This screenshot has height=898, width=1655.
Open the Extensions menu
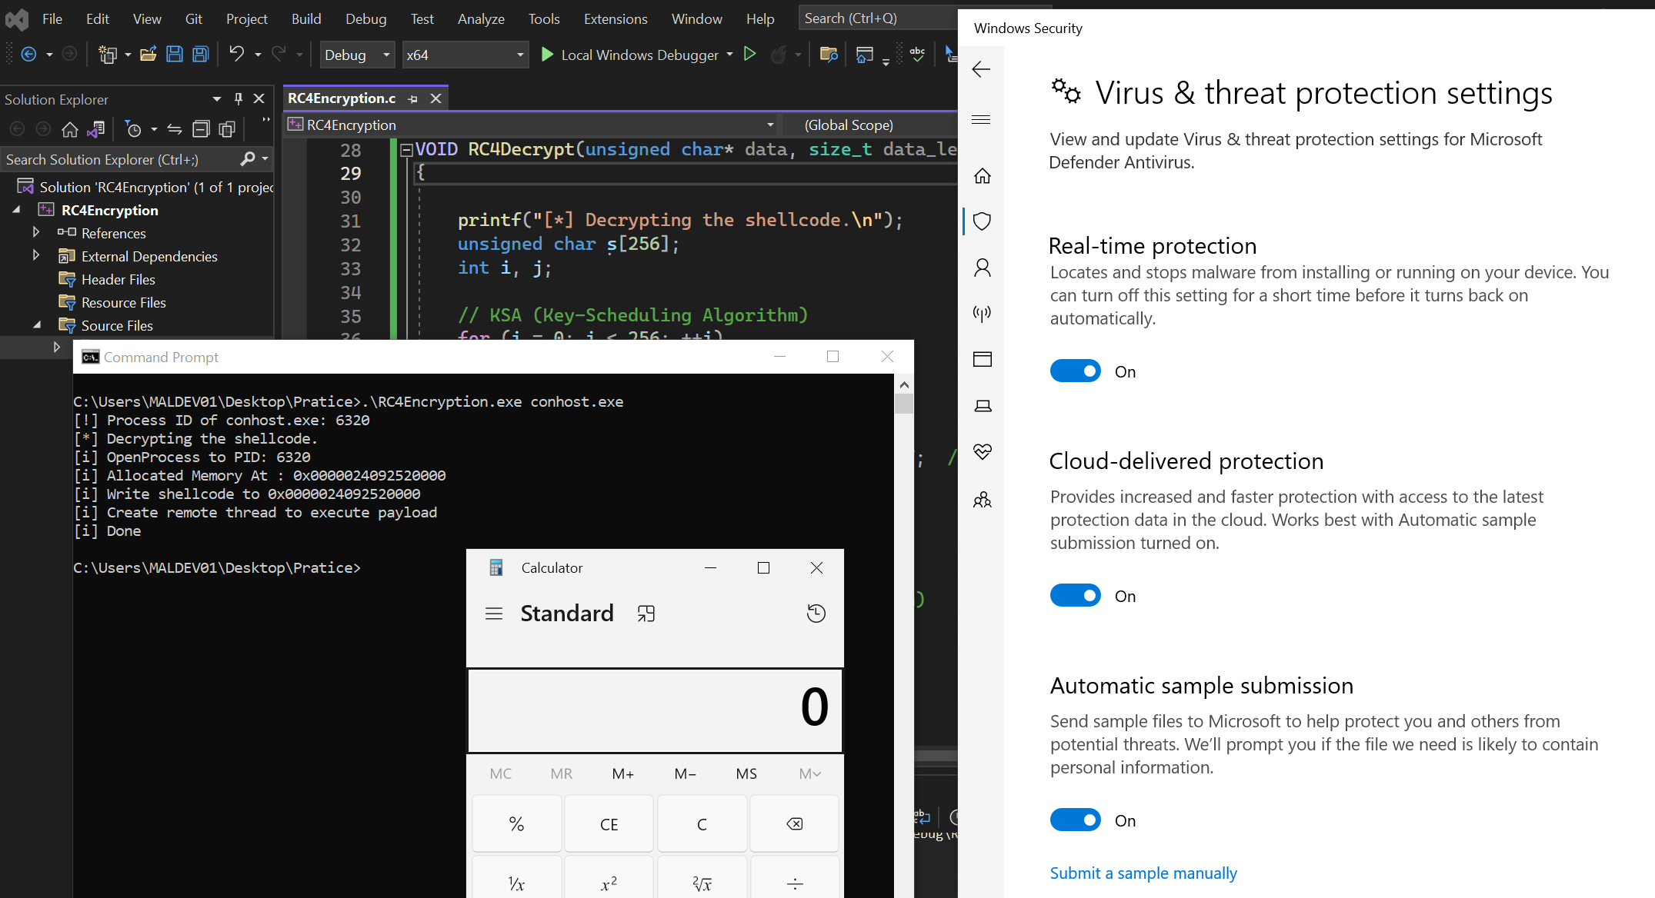tap(615, 18)
